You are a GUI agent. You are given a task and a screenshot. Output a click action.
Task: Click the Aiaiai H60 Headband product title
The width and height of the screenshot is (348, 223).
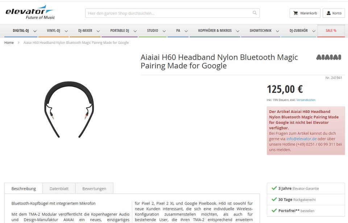(219, 62)
